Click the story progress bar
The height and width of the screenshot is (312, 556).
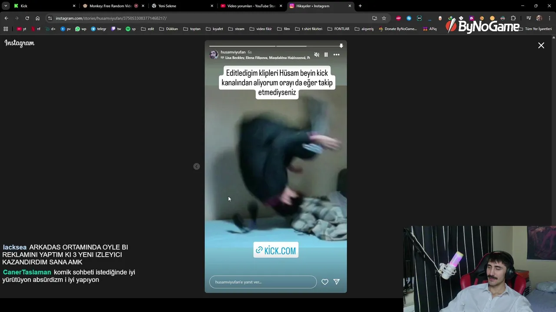click(x=276, y=45)
